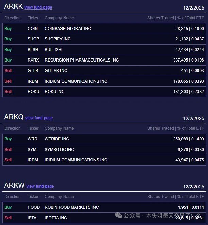Select the RXRX ticker cell
Image resolution: width=208 pixels, height=225 pixels.
[33, 60]
